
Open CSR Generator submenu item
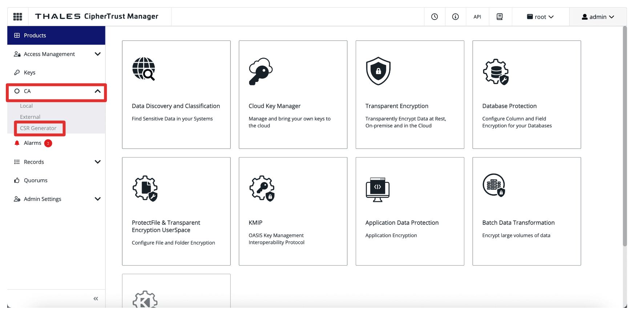(38, 128)
